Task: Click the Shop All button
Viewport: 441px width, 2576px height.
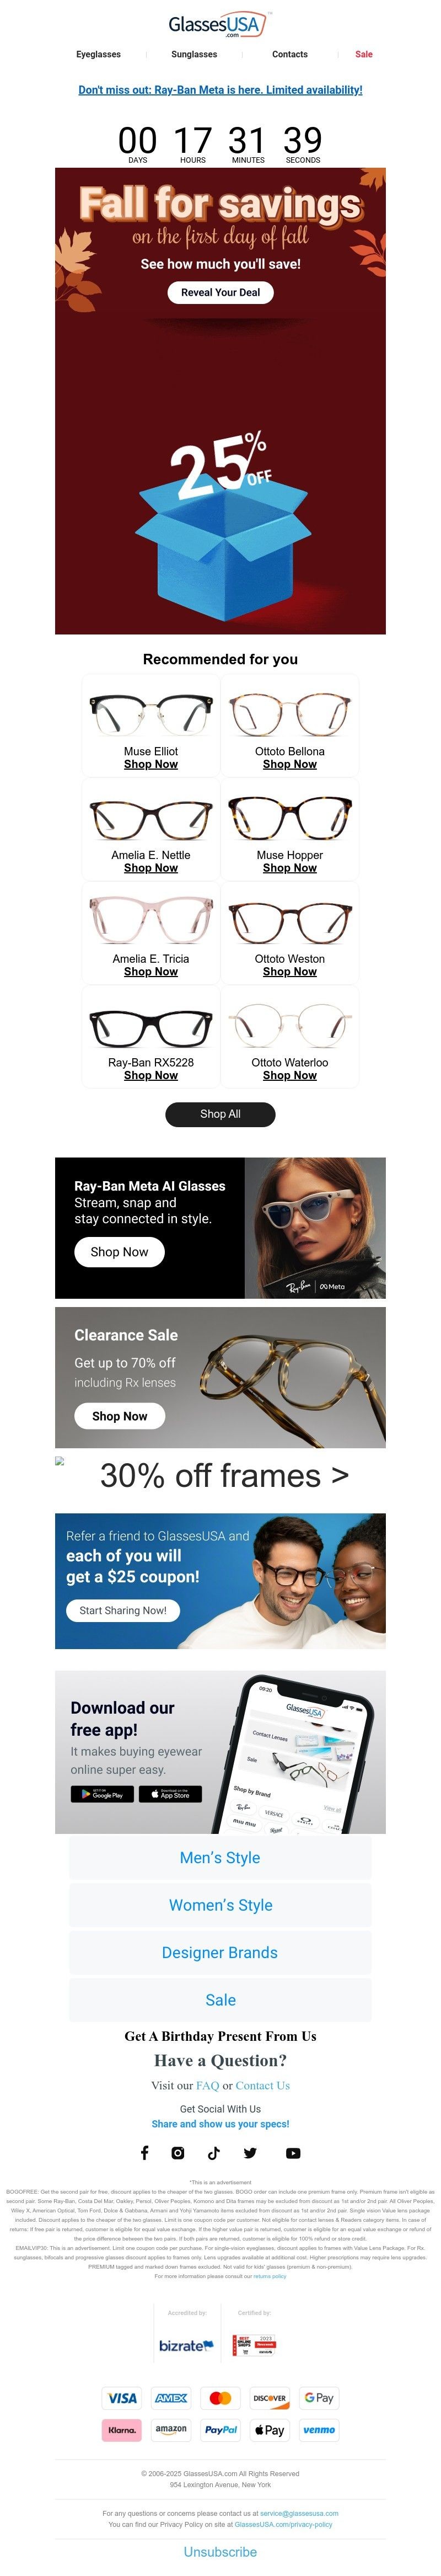Action: click(220, 1113)
